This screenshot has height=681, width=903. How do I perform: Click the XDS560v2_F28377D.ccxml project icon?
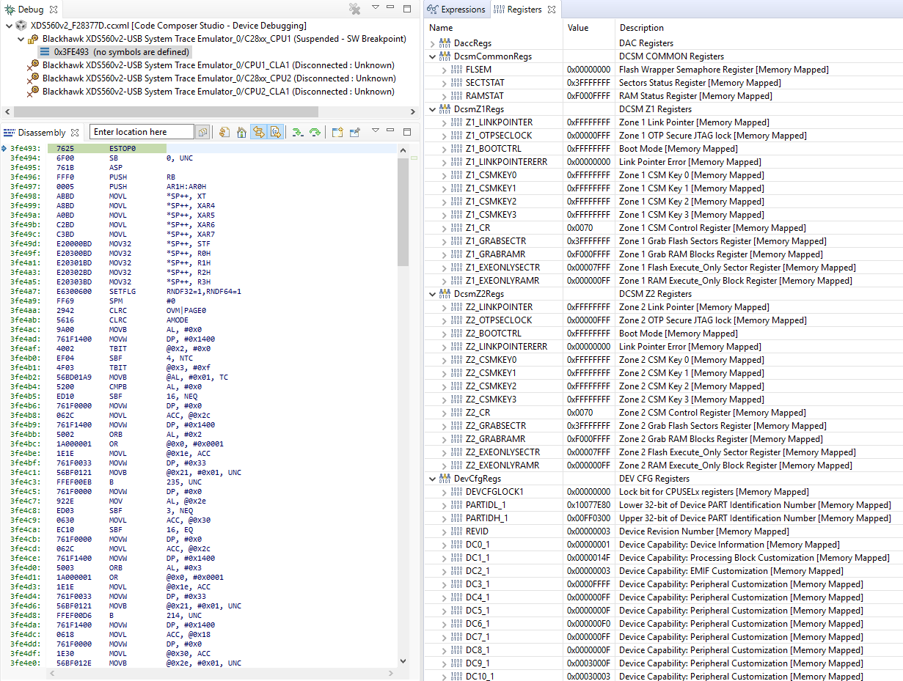point(21,26)
